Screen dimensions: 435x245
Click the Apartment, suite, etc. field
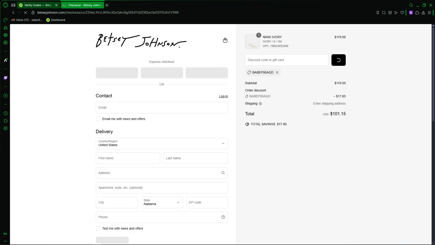(x=162, y=188)
